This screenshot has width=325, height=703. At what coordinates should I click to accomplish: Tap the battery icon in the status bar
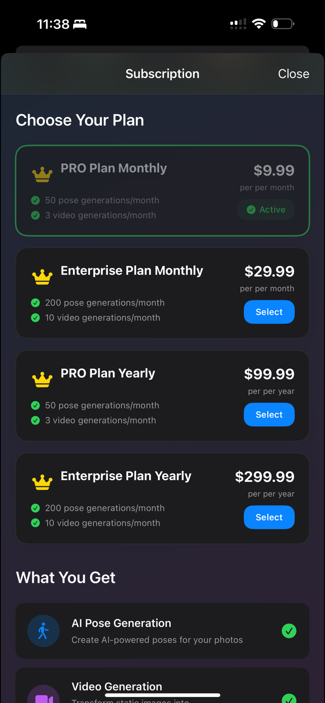tap(282, 23)
